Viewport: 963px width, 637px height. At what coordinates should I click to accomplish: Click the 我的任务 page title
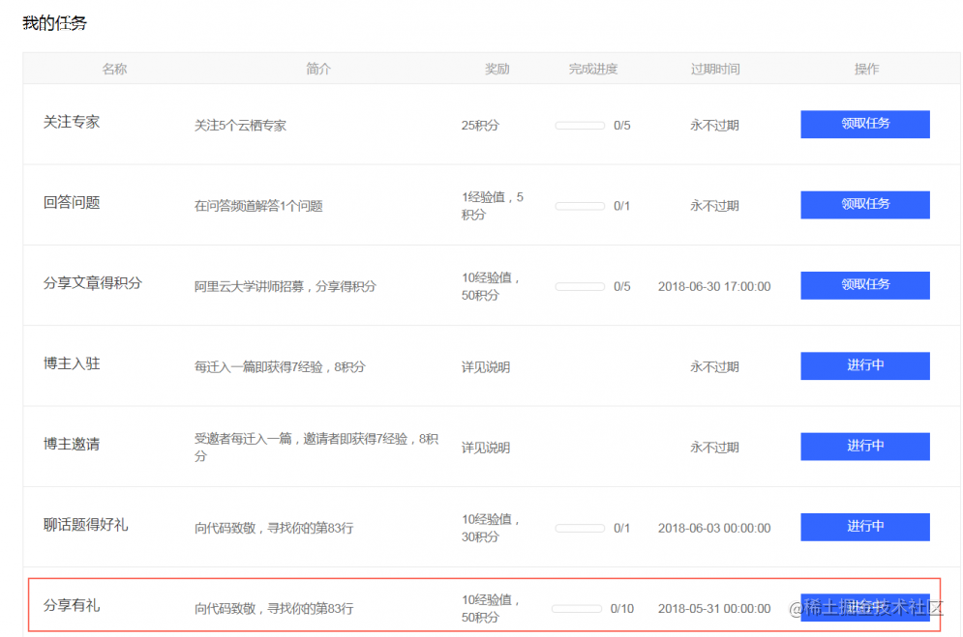pyautogui.click(x=54, y=23)
